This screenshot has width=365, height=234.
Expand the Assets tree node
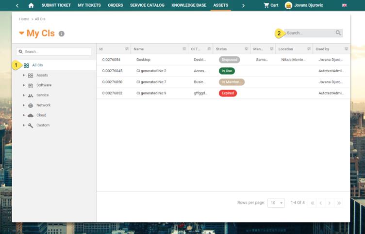pos(24,76)
